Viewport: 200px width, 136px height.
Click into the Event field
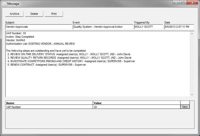coord(103,27)
